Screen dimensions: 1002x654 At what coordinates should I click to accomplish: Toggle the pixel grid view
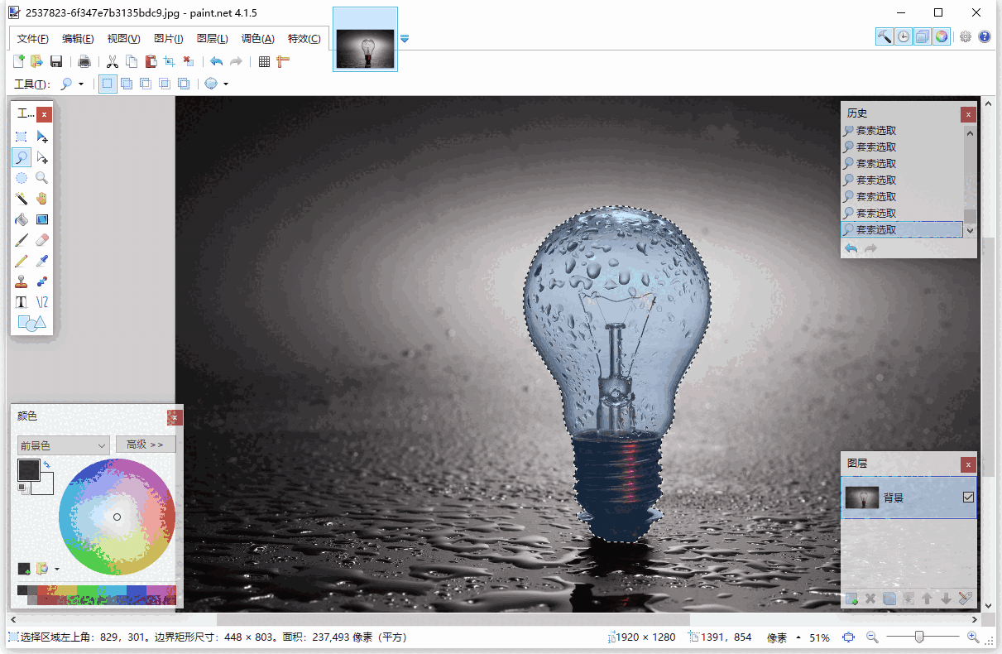click(263, 60)
